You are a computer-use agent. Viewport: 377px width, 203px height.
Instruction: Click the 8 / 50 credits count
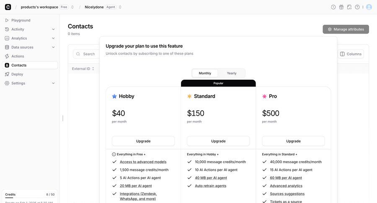[50, 194]
